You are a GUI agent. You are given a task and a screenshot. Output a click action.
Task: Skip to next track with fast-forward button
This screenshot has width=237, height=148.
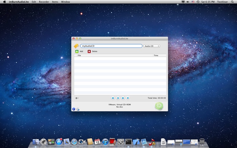[123, 98]
